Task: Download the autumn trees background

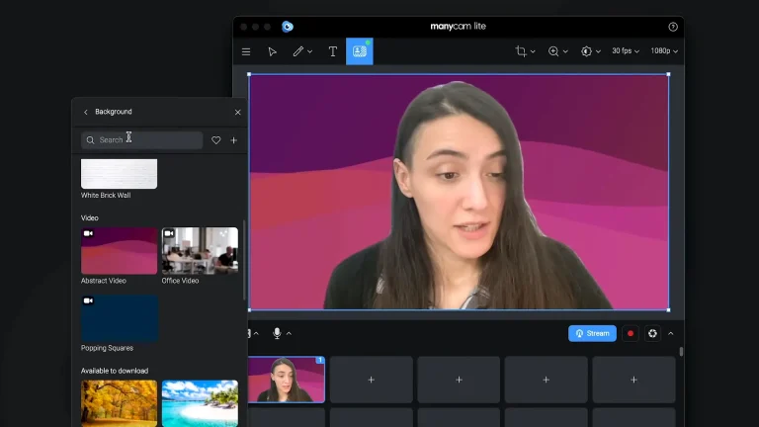Action: click(x=119, y=403)
